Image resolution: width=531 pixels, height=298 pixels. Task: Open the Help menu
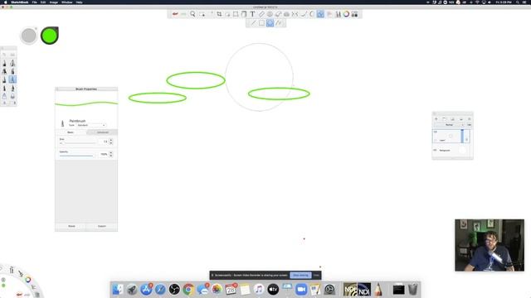tap(79, 2)
